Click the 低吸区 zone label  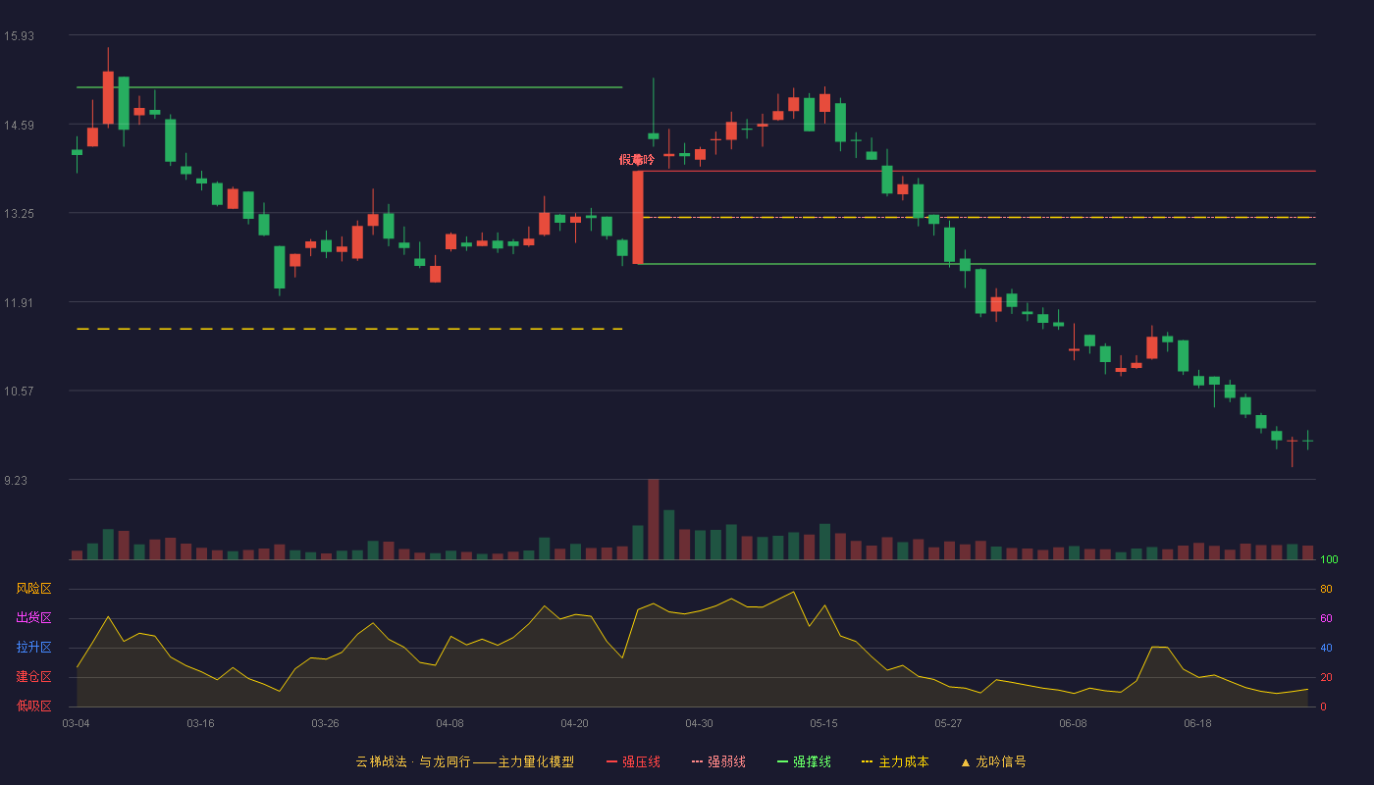pos(33,706)
